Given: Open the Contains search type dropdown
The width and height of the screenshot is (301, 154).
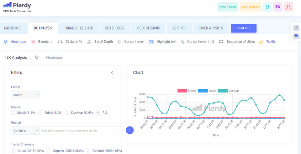Looking at the screenshot, I should [25, 131].
